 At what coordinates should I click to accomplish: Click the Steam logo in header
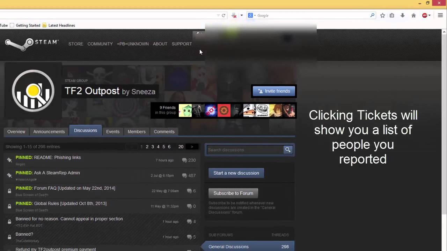click(x=31, y=44)
